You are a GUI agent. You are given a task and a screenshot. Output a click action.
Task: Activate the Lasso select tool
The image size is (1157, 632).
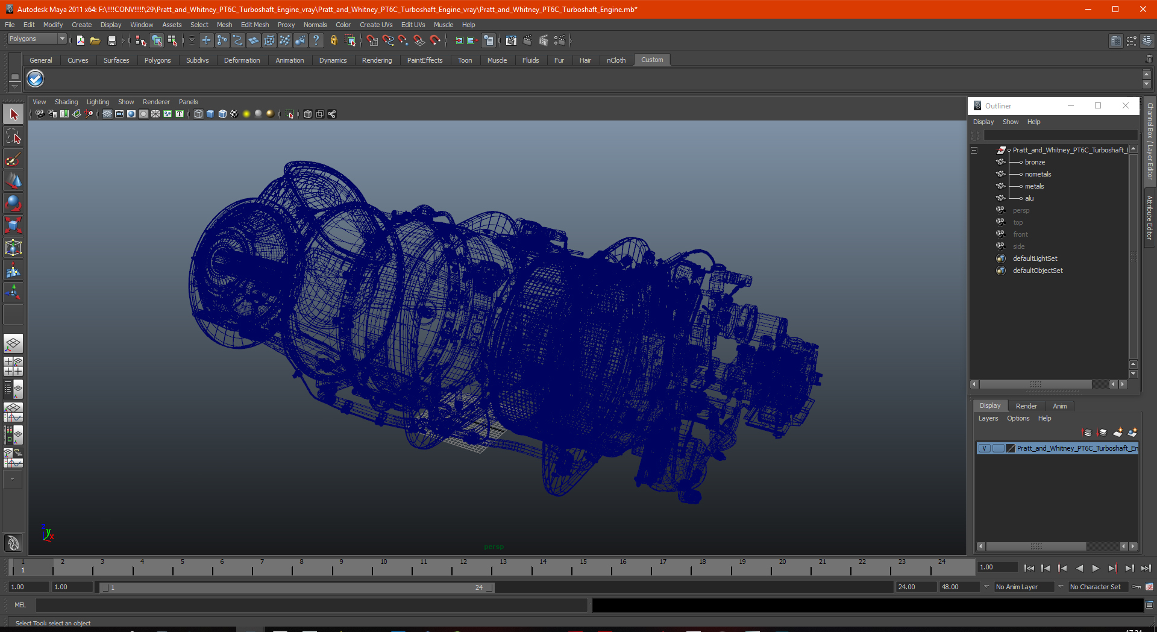pyautogui.click(x=13, y=137)
